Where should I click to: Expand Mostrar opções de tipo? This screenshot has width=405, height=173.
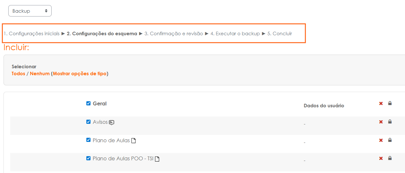pyautogui.click(x=80, y=74)
